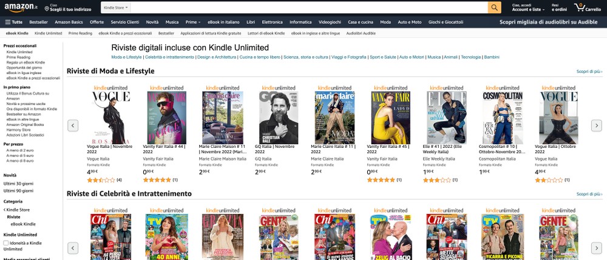Select Prime Reading in Kindle subnav

(x=80, y=33)
